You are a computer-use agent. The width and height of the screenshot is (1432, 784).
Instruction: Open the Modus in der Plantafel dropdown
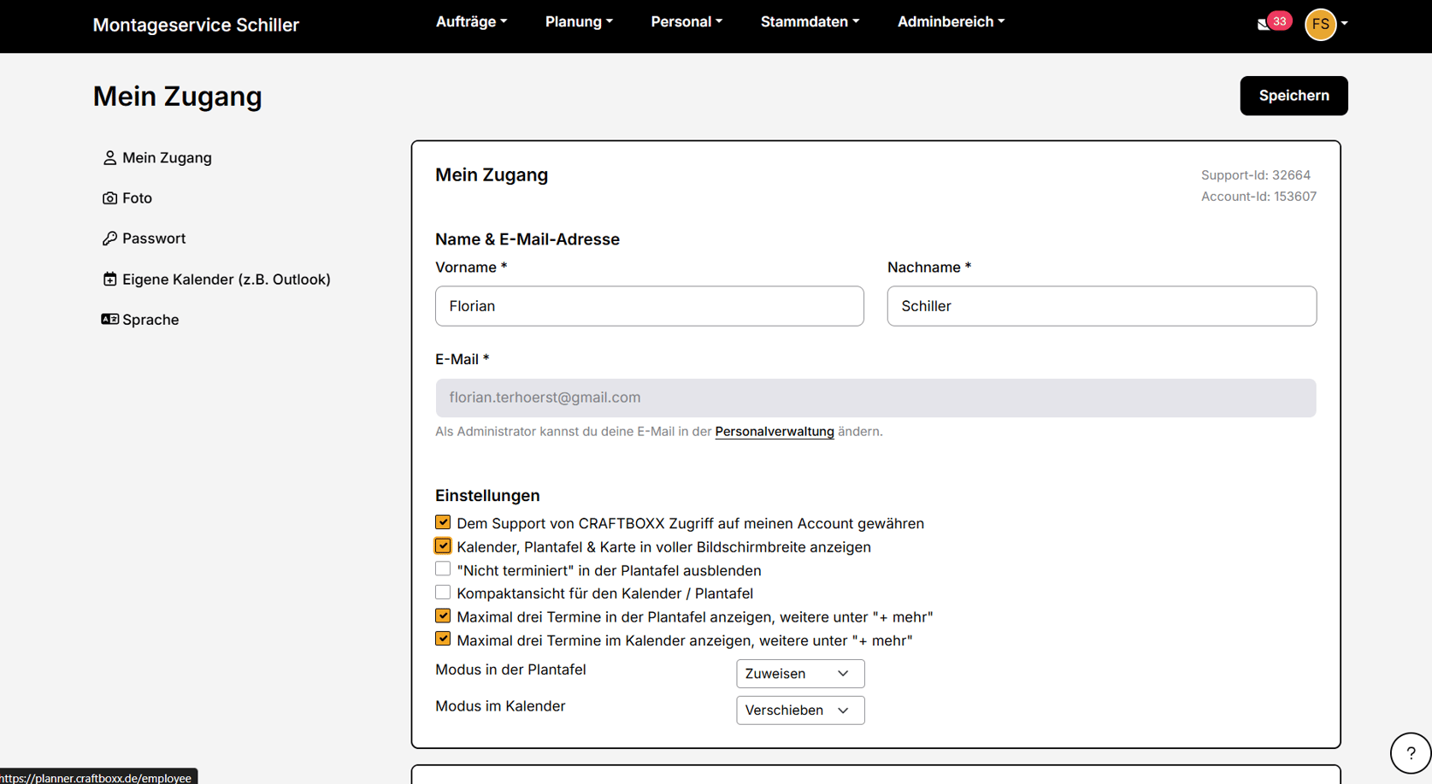tap(799, 674)
